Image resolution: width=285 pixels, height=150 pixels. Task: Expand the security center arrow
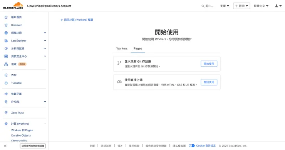(x=45, y=56)
